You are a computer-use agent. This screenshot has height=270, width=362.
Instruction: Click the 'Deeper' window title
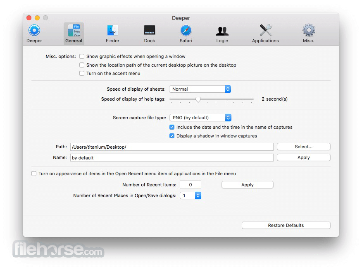(x=181, y=18)
